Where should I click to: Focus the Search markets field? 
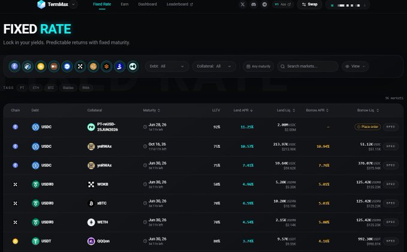[308, 67]
